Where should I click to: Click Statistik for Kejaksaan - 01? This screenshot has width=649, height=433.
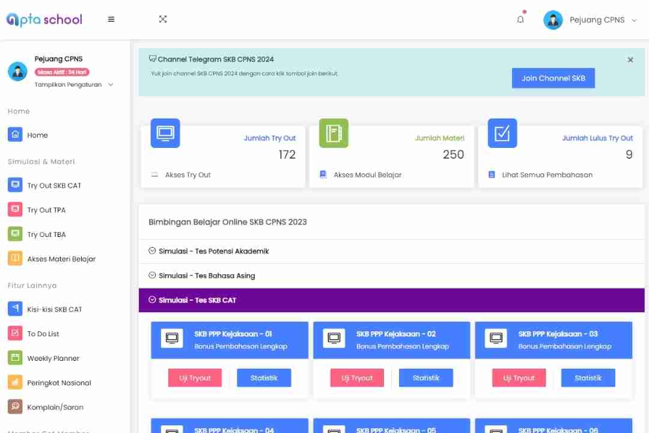[x=264, y=378]
